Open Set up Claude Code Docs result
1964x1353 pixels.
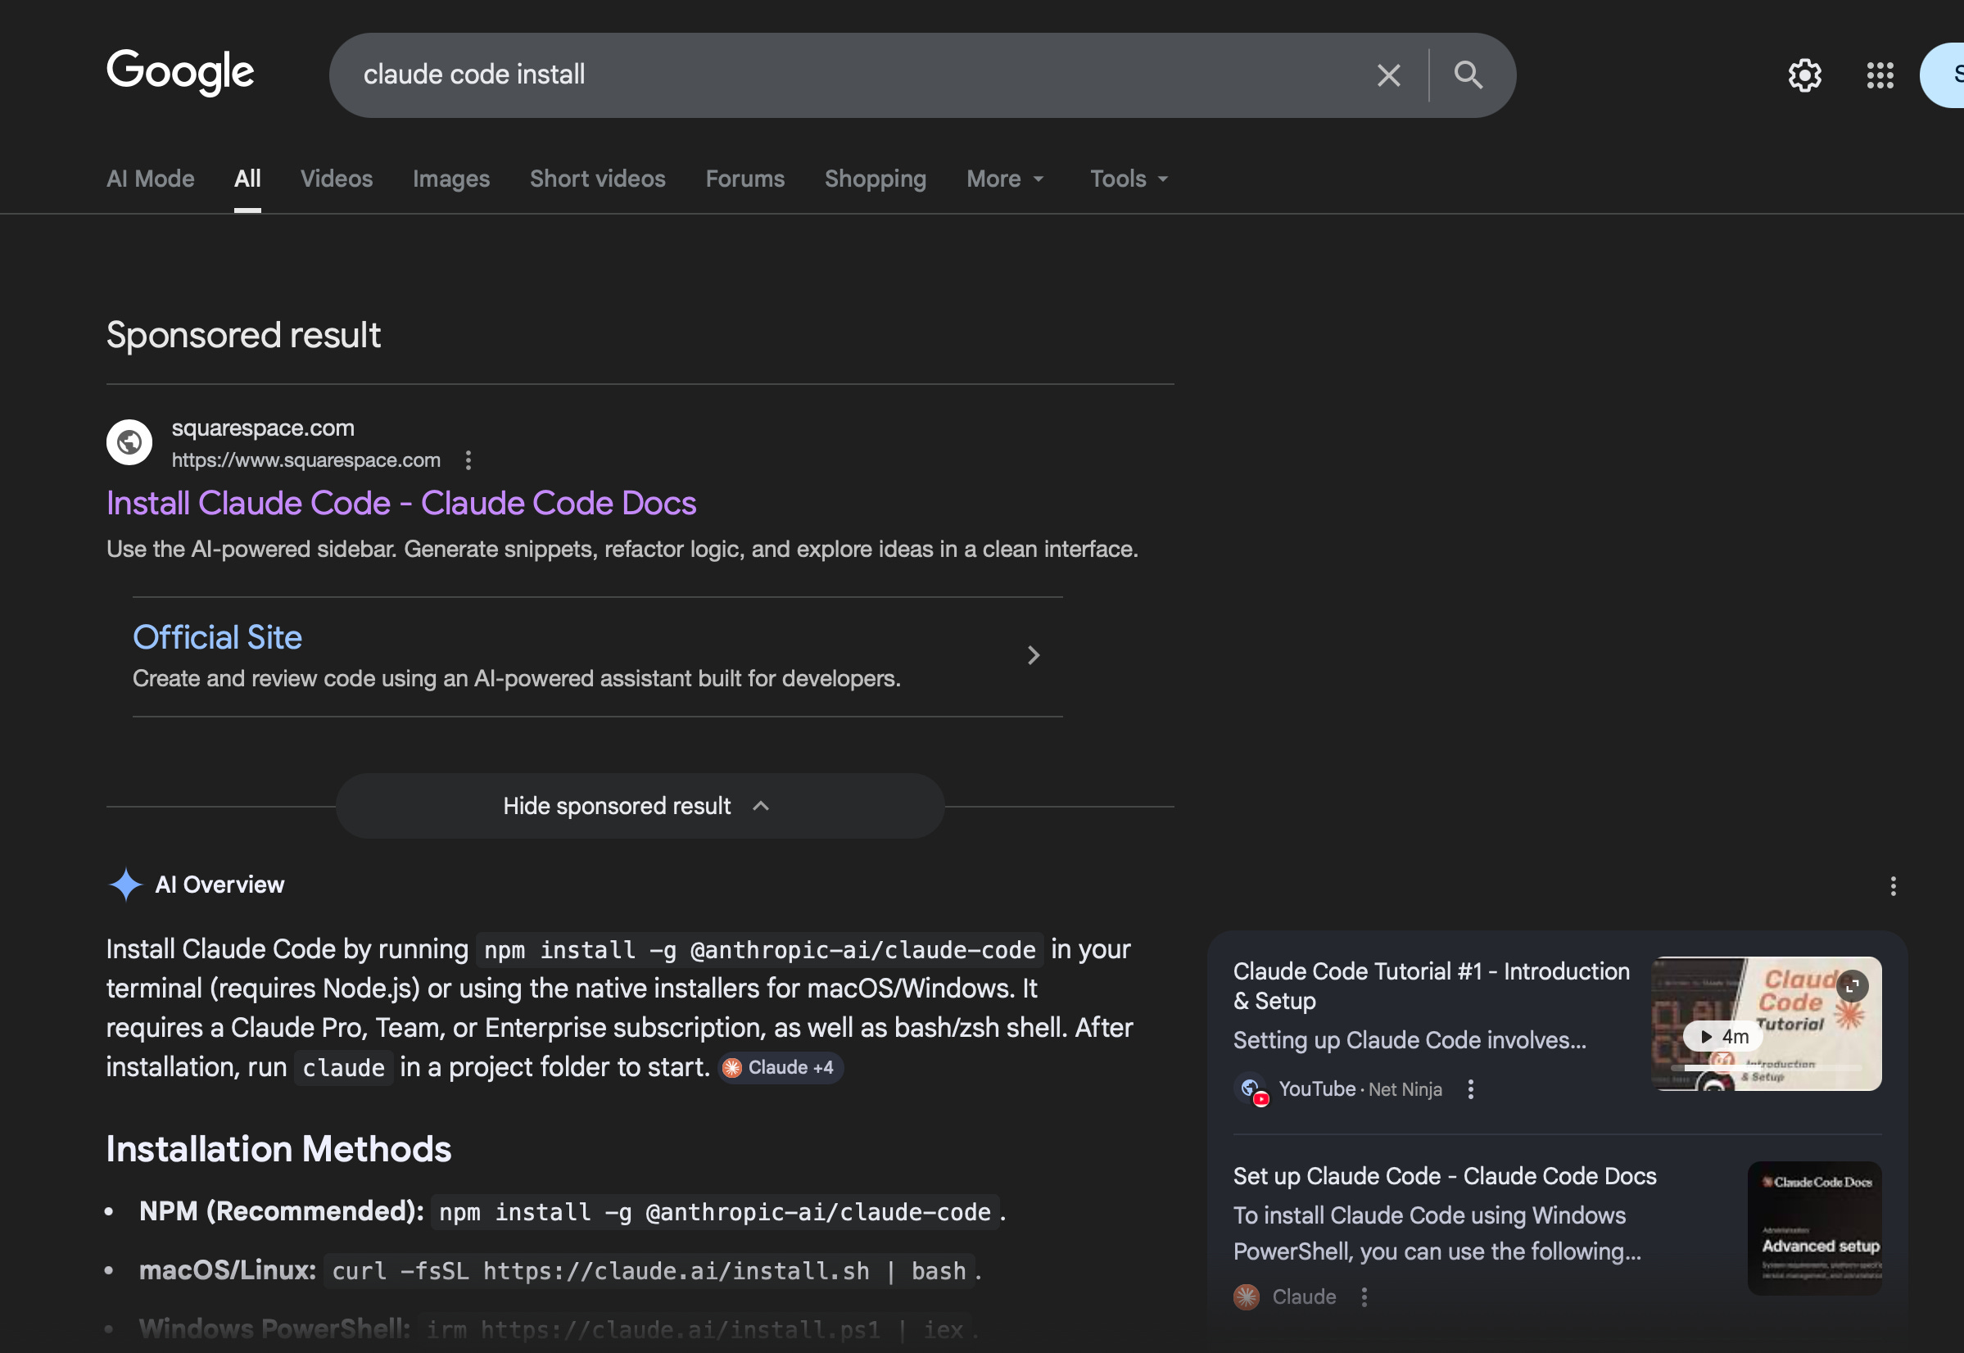point(1444,1177)
